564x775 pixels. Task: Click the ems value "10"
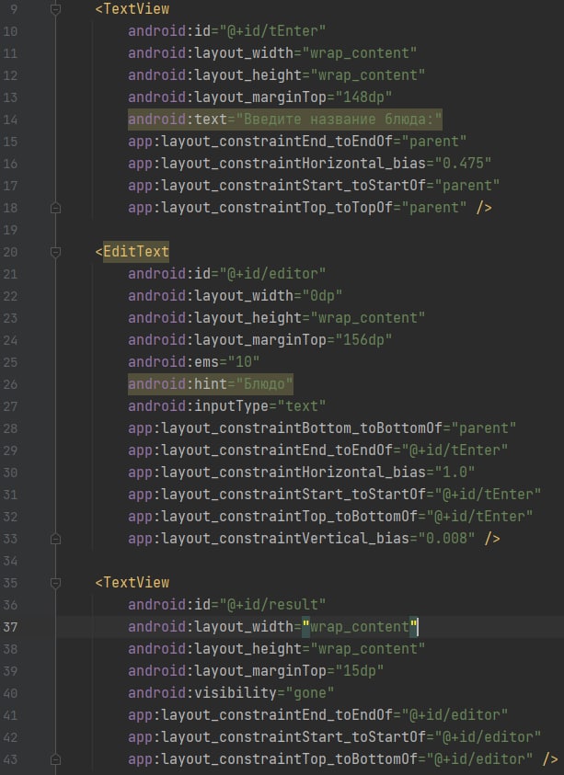point(244,362)
